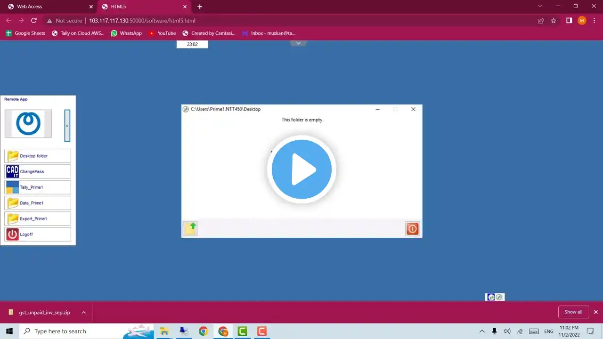This screenshot has height=339, width=603.
Task: Open the Data_Prime1 folder
Action: pyautogui.click(x=38, y=203)
